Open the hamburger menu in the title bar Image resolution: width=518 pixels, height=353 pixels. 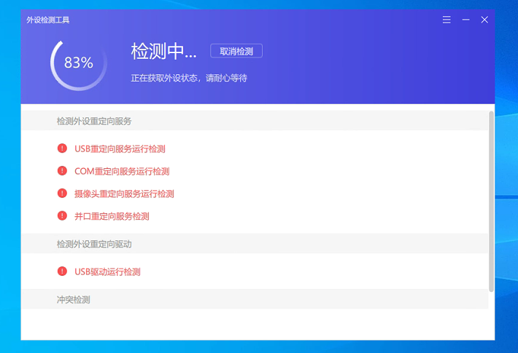[x=447, y=20]
